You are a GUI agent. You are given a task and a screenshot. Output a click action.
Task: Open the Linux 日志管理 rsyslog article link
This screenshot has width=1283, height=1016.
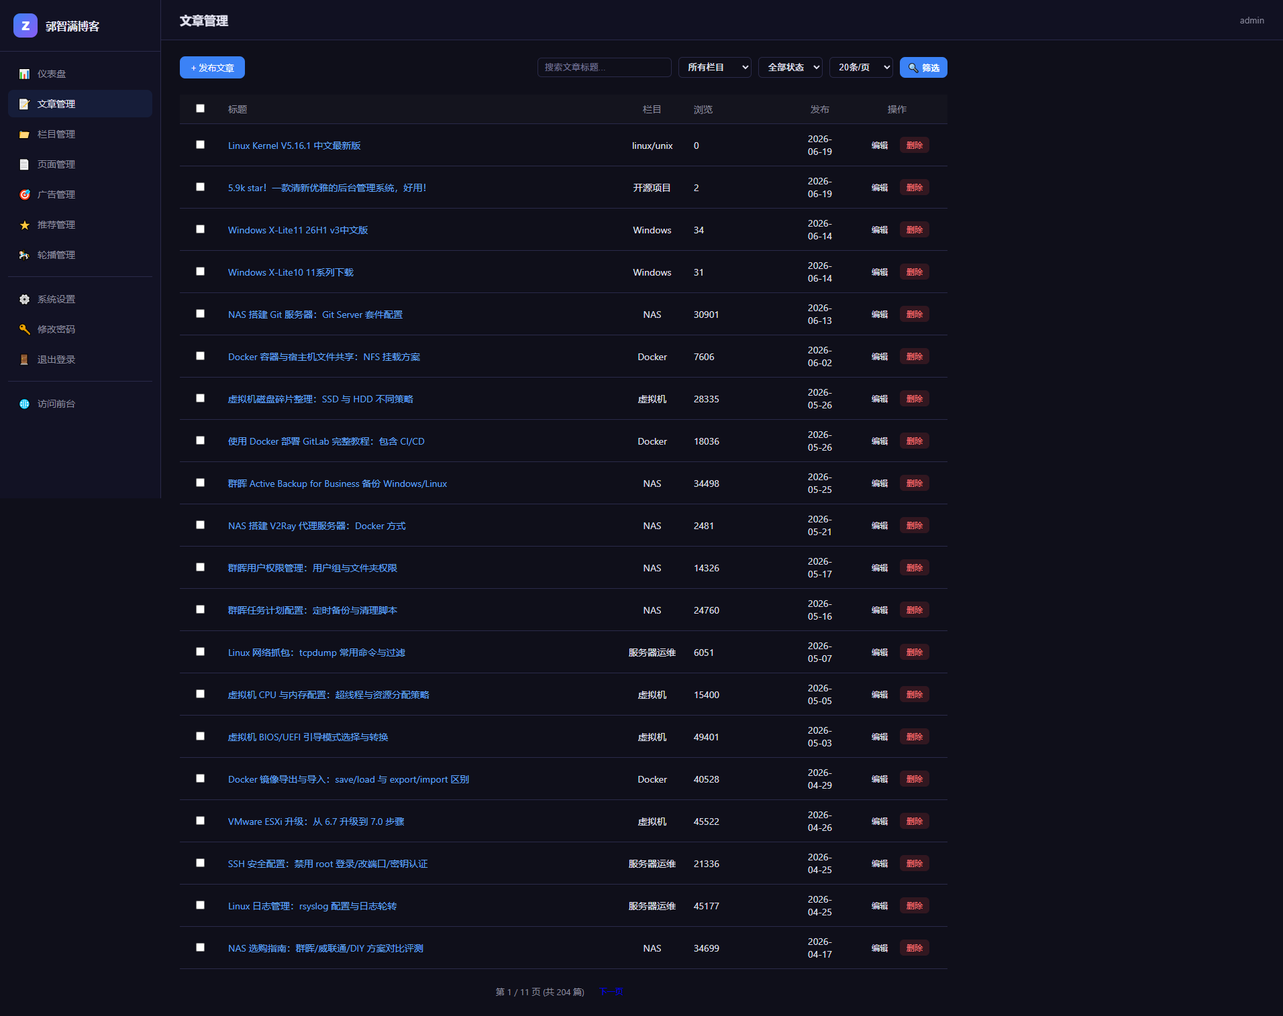pos(312,906)
